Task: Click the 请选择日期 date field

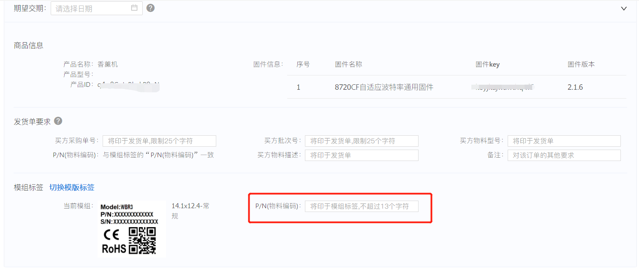Action: (x=97, y=8)
